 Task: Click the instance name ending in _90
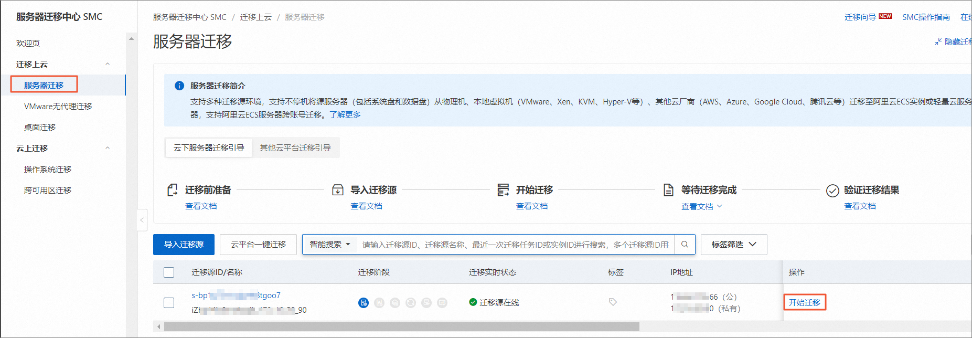(249, 310)
